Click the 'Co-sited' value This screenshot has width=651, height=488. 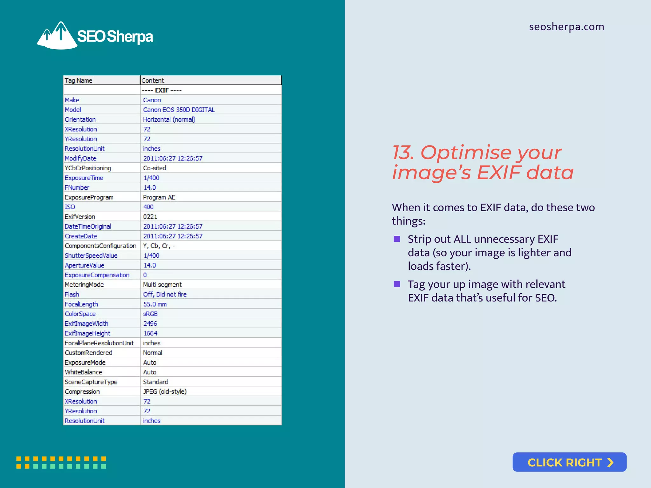point(154,168)
